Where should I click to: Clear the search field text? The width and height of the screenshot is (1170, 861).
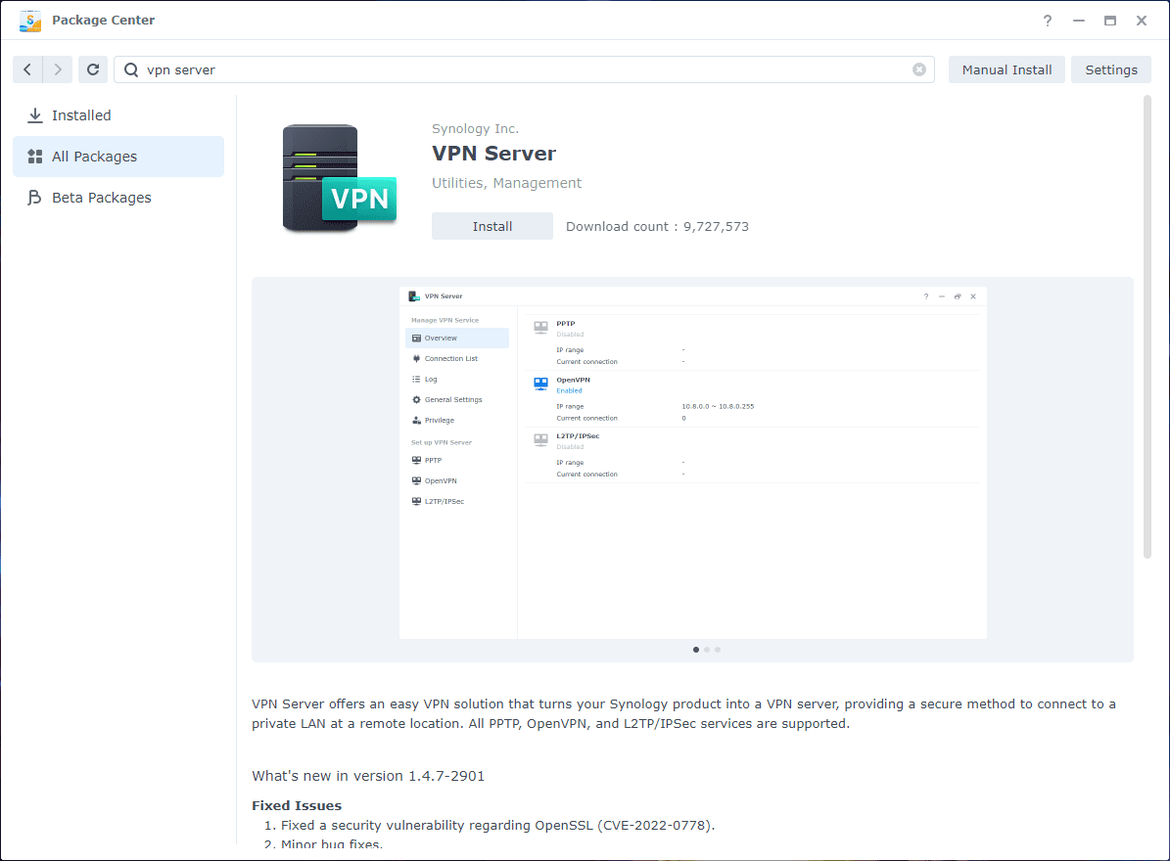click(919, 69)
